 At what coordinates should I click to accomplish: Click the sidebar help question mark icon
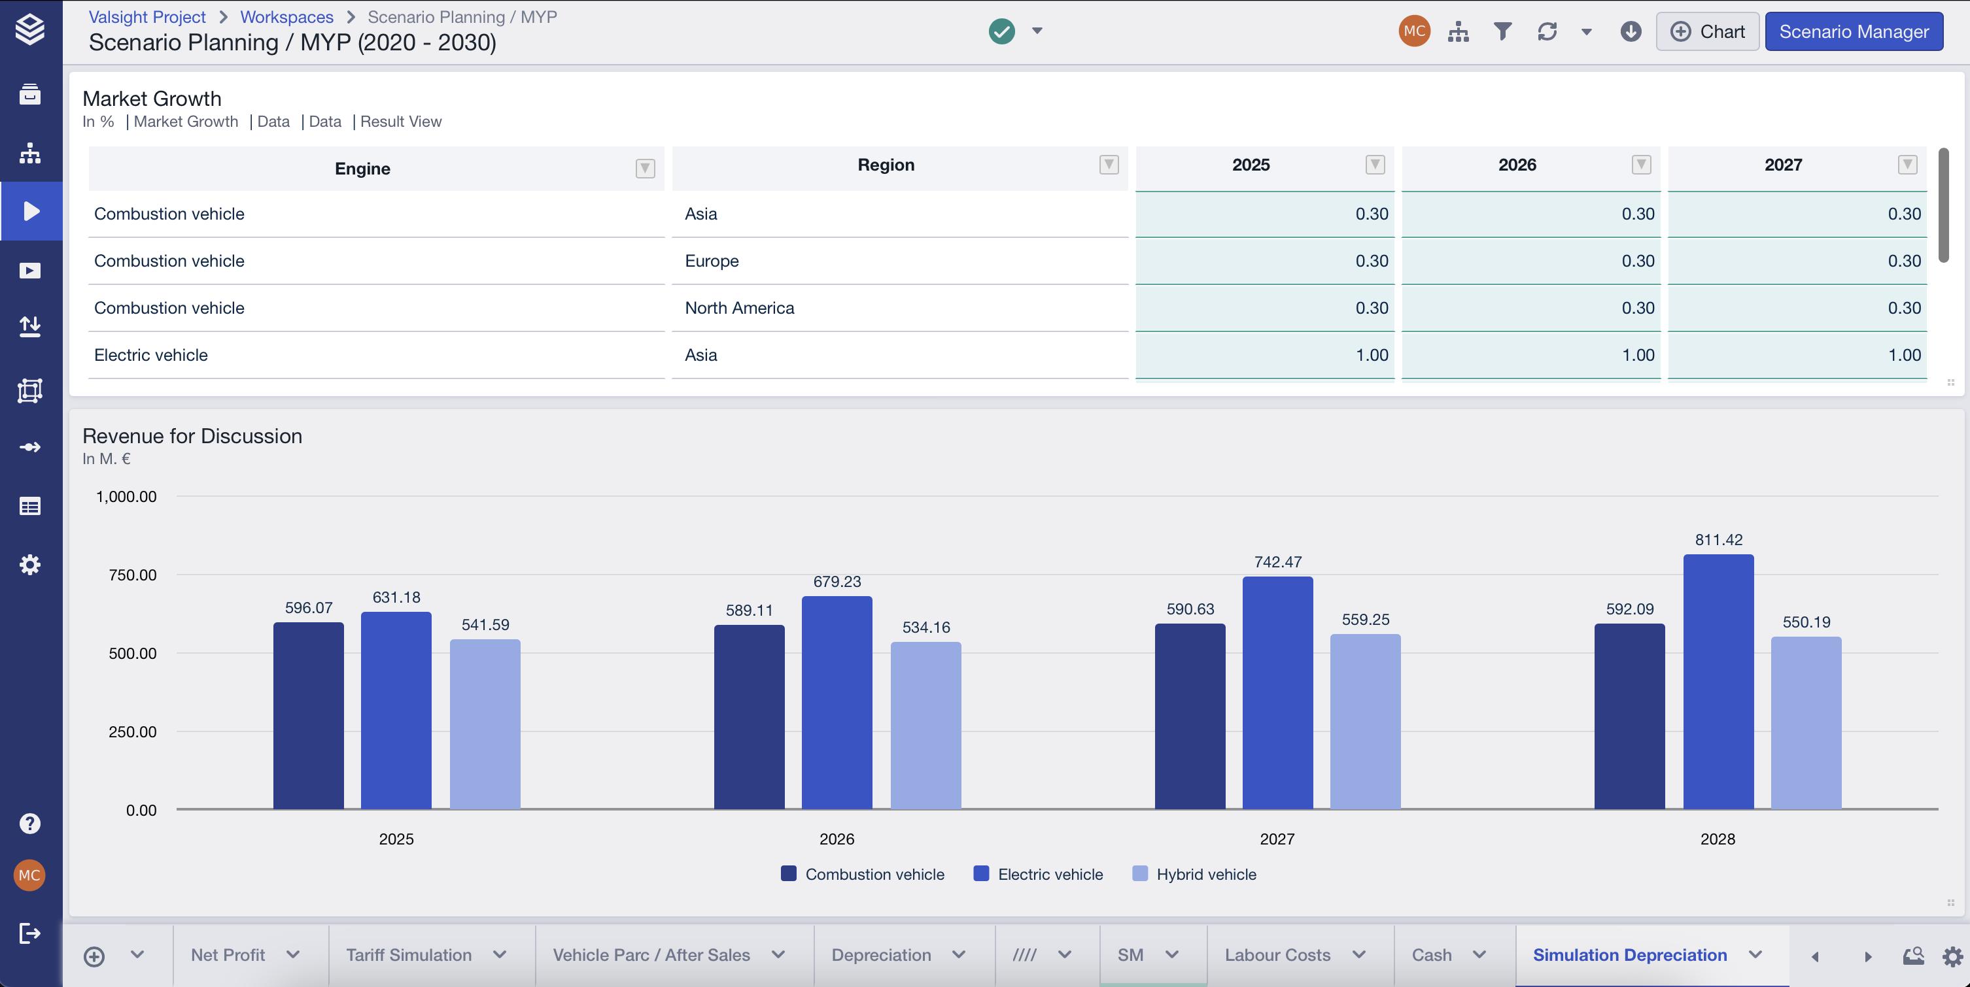tap(30, 824)
